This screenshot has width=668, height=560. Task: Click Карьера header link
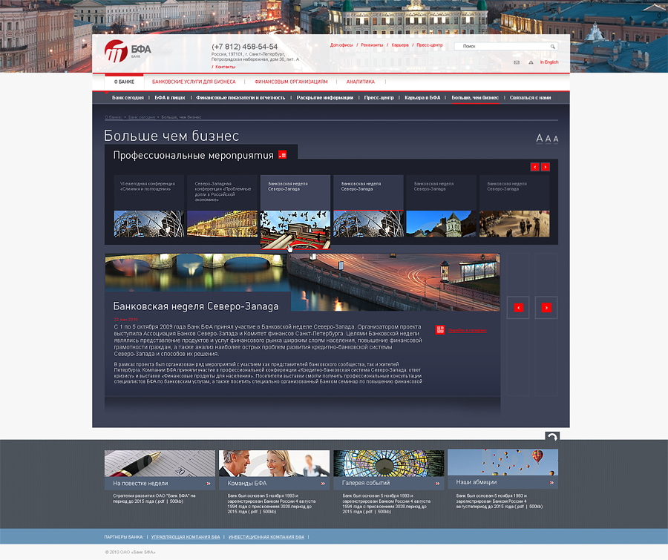pos(399,45)
